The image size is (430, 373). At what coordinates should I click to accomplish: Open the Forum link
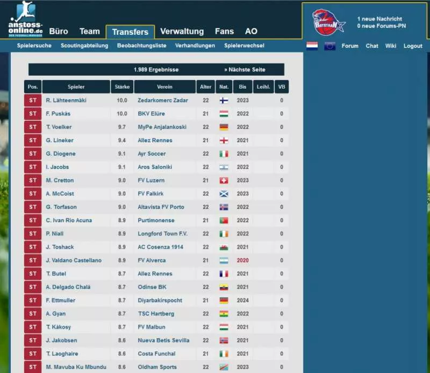[x=350, y=46]
